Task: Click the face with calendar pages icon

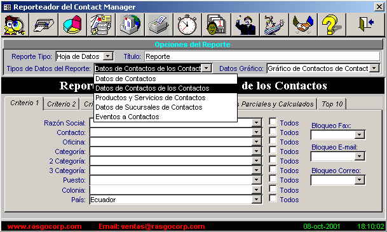Action: [217, 25]
